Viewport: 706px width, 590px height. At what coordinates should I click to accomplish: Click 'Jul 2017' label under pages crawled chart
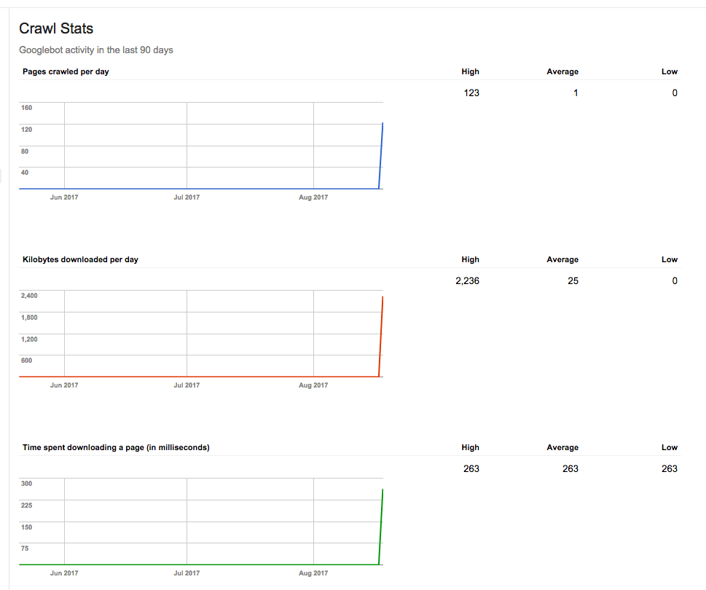pyautogui.click(x=187, y=197)
